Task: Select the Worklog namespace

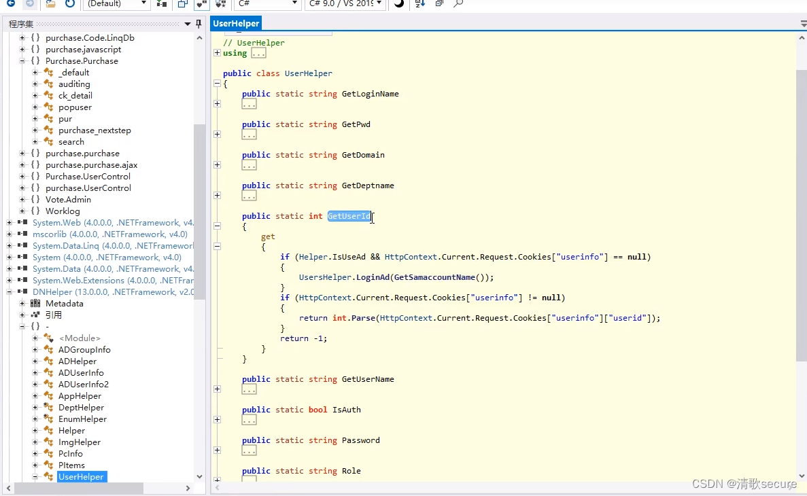Action: click(63, 211)
